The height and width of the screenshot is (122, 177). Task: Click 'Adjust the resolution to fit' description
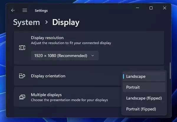[x=71, y=43]
